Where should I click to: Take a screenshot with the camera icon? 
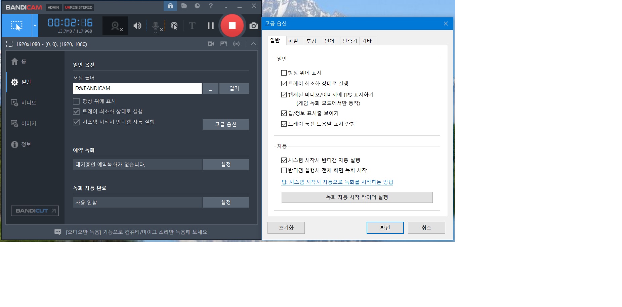click(254, 26)
